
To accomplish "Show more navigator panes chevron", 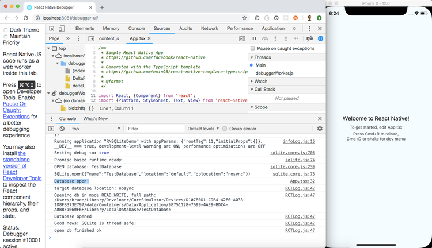I will click(x=68, y=38).
